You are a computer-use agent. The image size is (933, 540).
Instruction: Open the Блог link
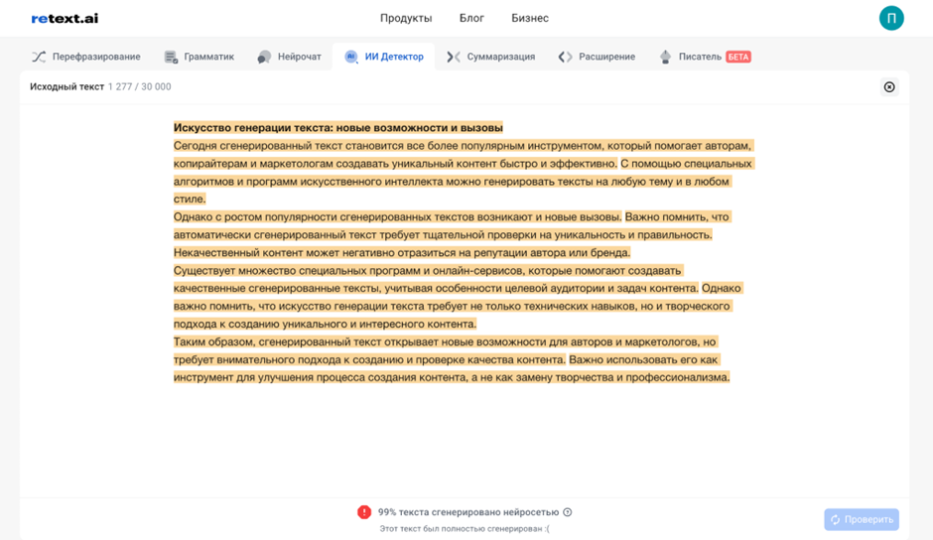pos(471,18)
